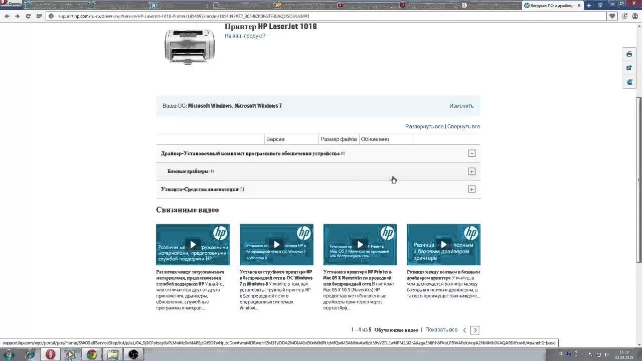
Task: Collapse the 'Драйвер-Установочный комплект' section
Action: pos(471,153)
